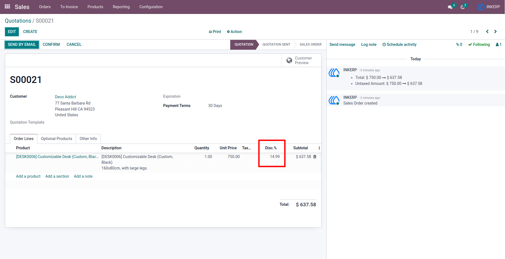Open the Print dropdown
Image resolution: width=505 pixels, height=259 pixels.
[215, 32]
